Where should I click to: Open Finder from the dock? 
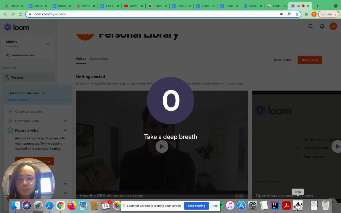(x=15, y=205)
